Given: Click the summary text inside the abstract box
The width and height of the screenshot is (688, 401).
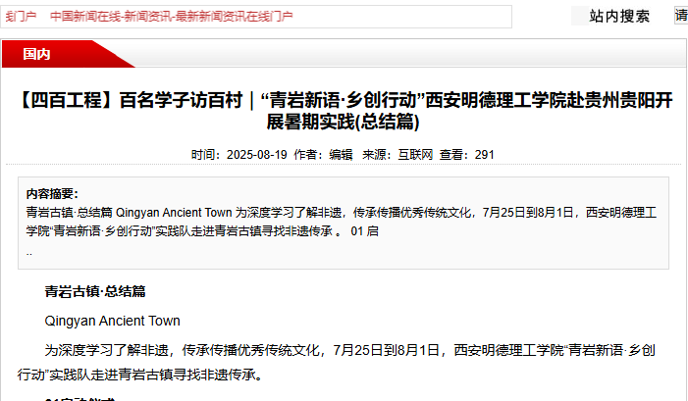Looking at the screenshot, I should pyautogui.click(x=294, y=212).
